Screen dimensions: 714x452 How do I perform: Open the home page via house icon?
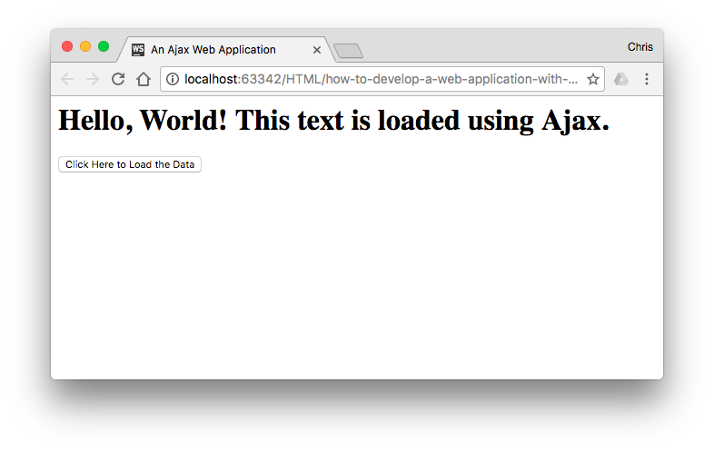click(x=144, y=79)
